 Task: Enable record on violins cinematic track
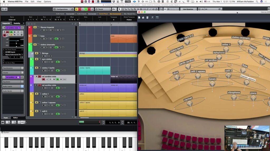point(42,47)
